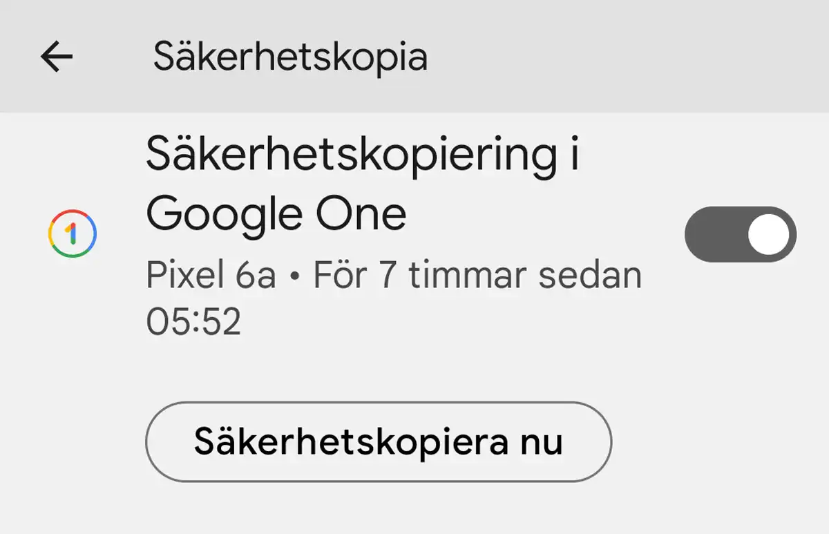Tap the "Pixel 6a" device name

211,276
